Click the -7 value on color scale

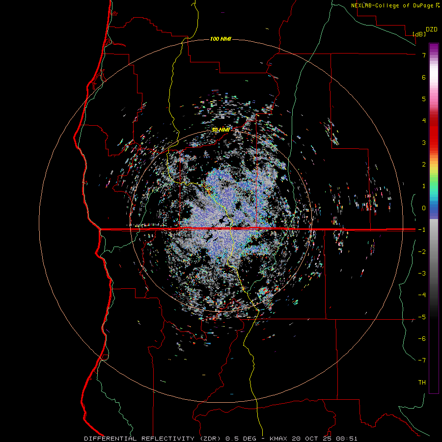422,360
